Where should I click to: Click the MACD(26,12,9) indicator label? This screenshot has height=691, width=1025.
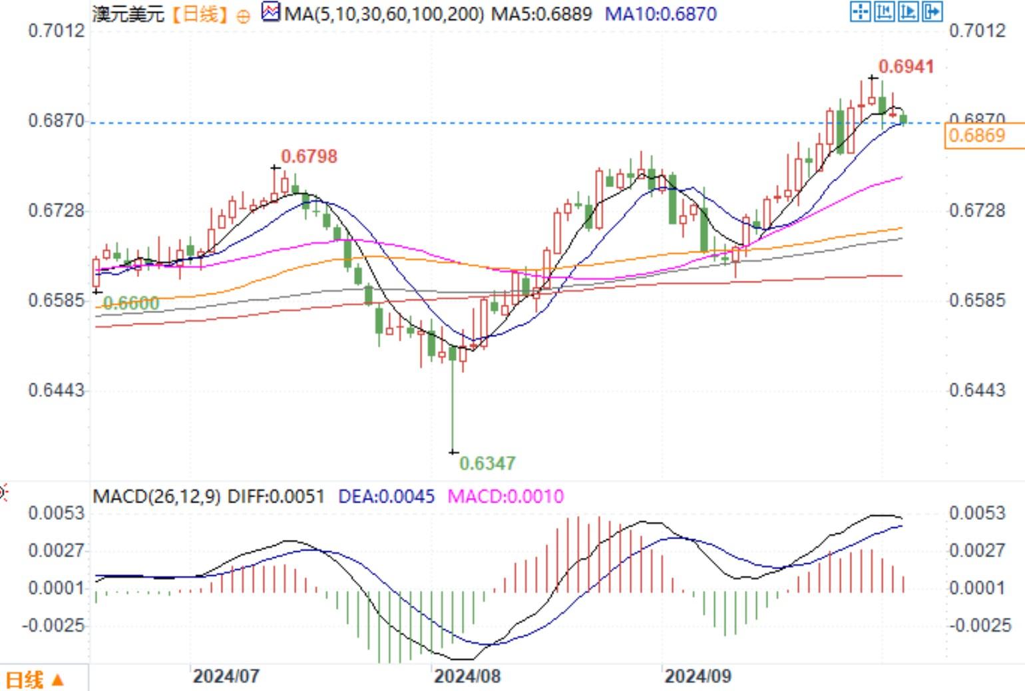pyautogui.click(x=156, y=497)
